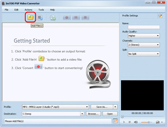
Task: Click the Open destination button
Action: [110, 114]
